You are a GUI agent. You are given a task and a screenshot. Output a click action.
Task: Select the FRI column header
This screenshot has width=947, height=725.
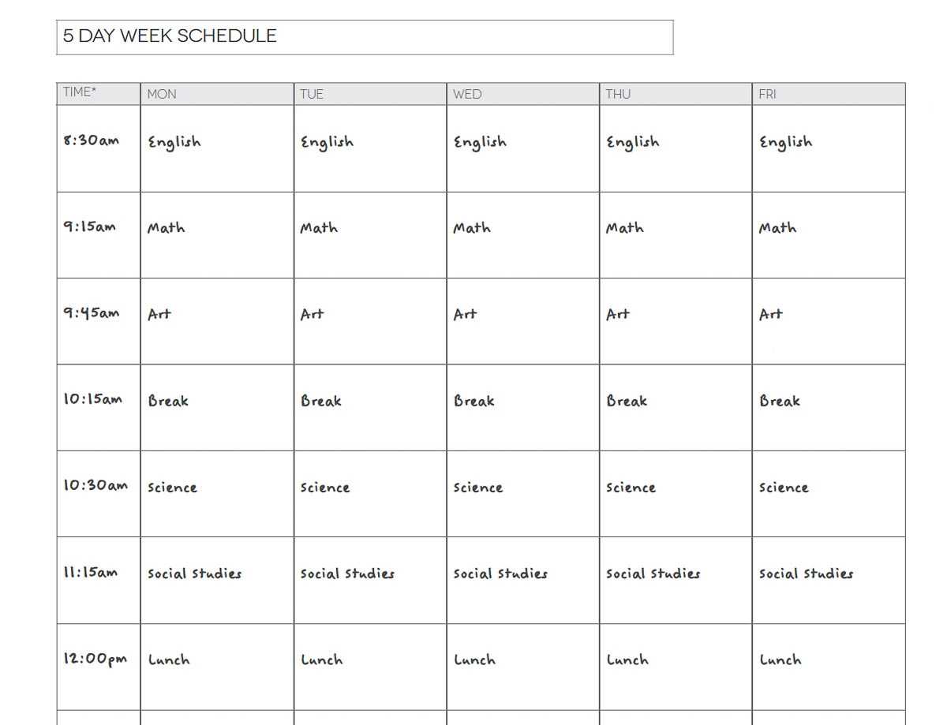tap(828, 94)
